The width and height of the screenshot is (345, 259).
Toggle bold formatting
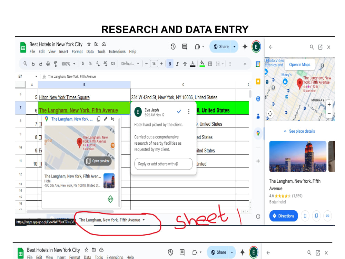(170, 64)
